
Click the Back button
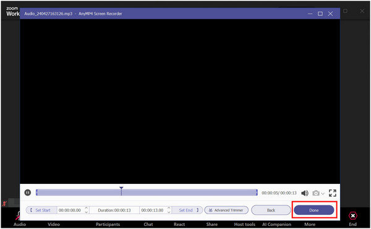coord(271,210)
